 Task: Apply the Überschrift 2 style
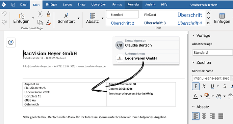(123, 23)
